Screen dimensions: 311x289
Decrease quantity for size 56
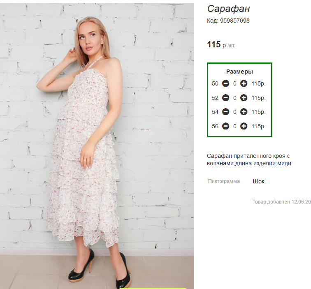[225, 126]
